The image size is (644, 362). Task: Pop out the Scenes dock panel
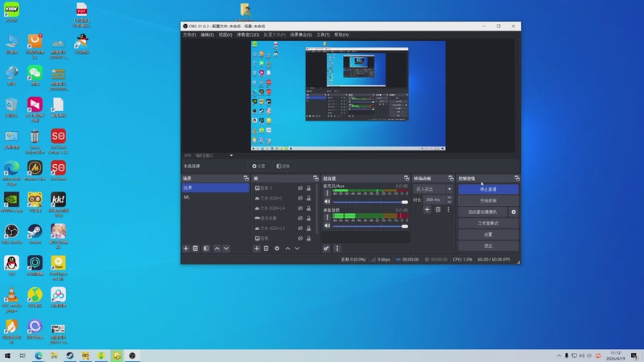[246, 178]
